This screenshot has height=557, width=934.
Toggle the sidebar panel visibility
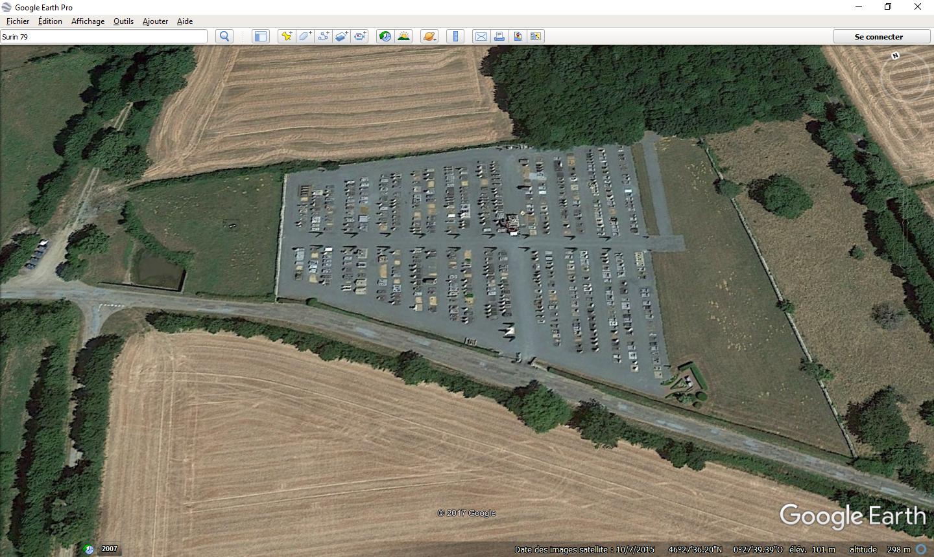pos(260,36)
